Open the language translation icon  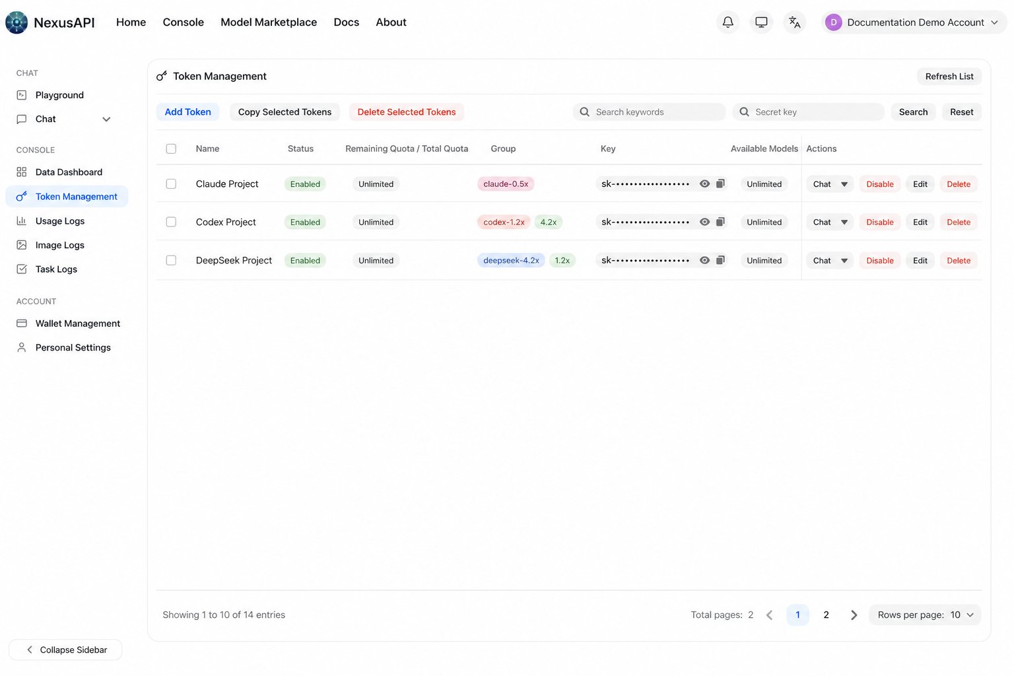[x=795, y=22]
